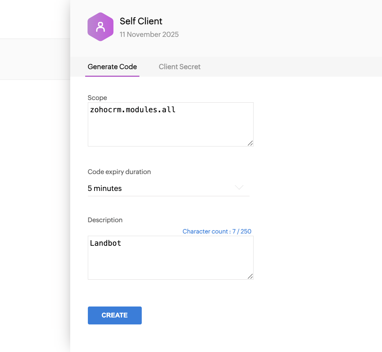Screen dimensions: 382x352
Task: Open the Code expiry duration dropdown
Action: point(169,188)
